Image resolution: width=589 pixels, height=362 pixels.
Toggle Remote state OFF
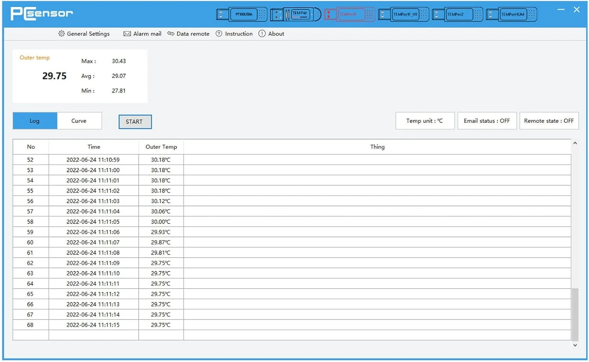tap(549, 121)
